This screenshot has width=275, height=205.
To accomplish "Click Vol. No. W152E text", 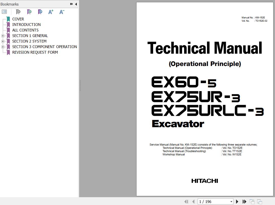I will point(232,154).
